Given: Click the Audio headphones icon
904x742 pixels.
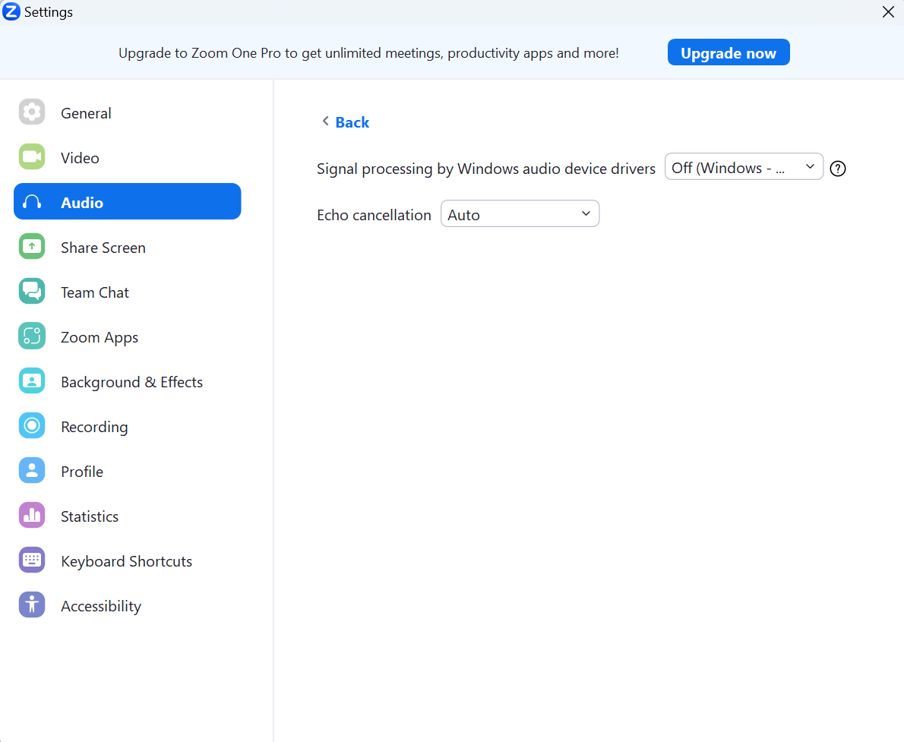Looking at the screenshot, I should pyautogui.click(x=32, y=202).
